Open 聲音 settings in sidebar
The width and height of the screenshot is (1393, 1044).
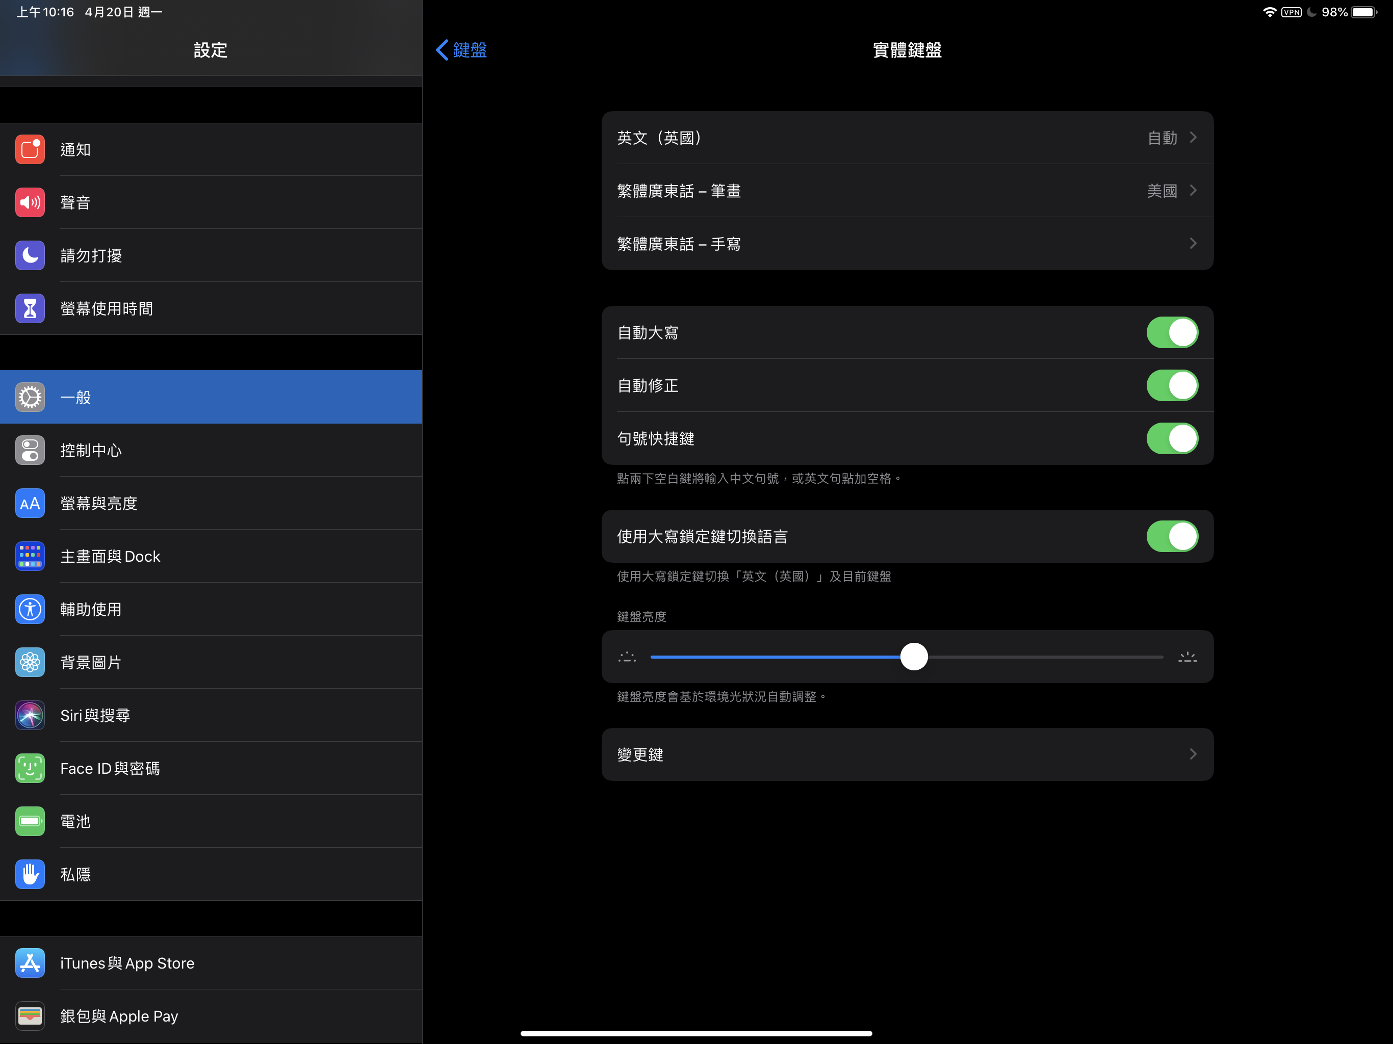211,202
